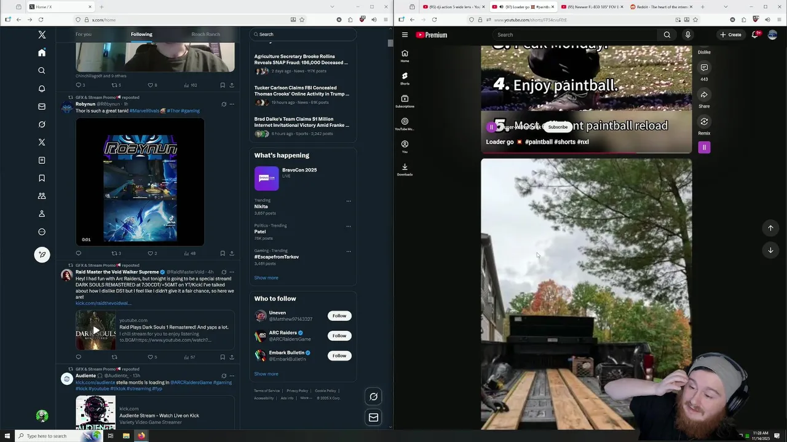The image size is (787, 442).
Task: Open Bookmarks icon in X sidebar
Action: (x=42, y=178)
